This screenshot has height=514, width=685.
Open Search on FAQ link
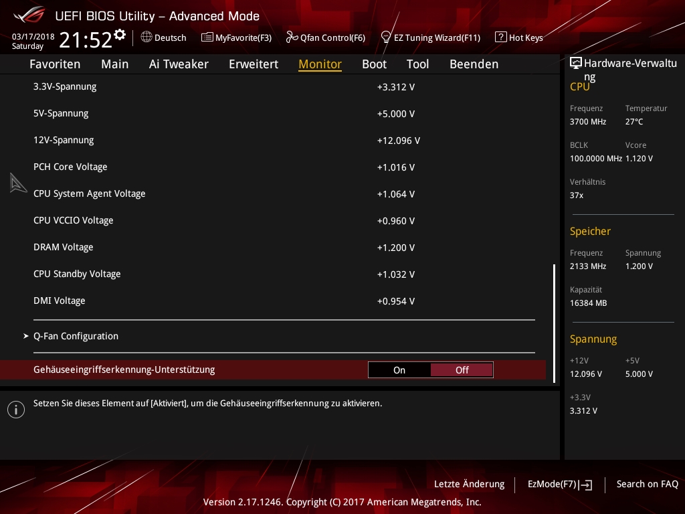click(x=647, y=485)
